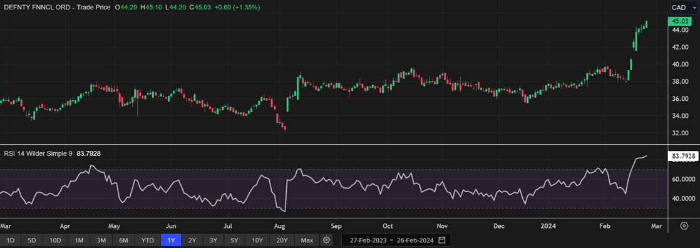Select the 3M time range
The image size is (700, 248).
(x=101, y=240)
